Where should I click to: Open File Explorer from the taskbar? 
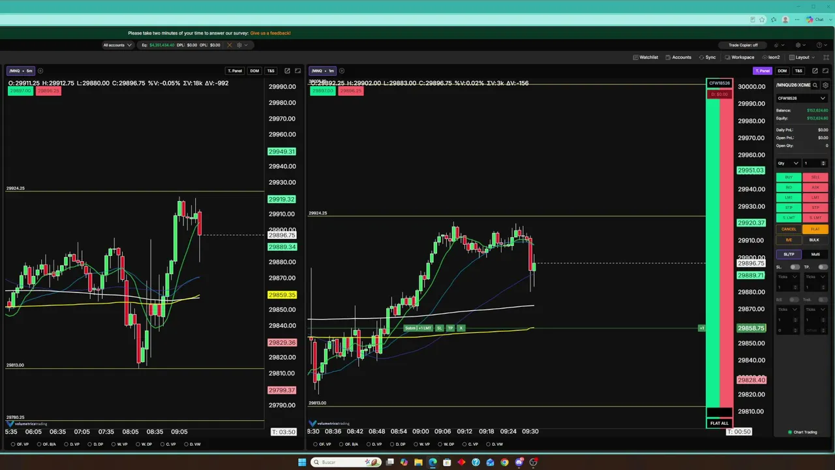point(418,462)
